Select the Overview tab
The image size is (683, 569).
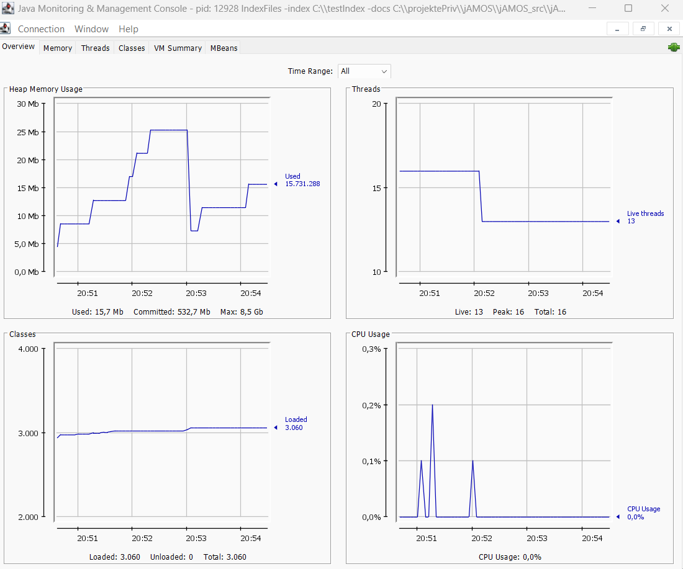click(19, 46)
